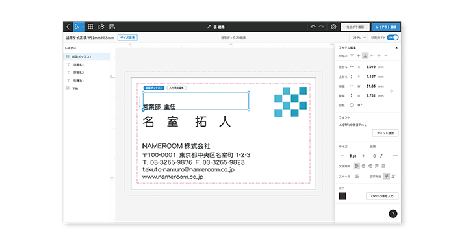This screenshot has height=244, width=464.
Task: Click the name text 名 室 拓 人
Action: click(x=187, y=122)
